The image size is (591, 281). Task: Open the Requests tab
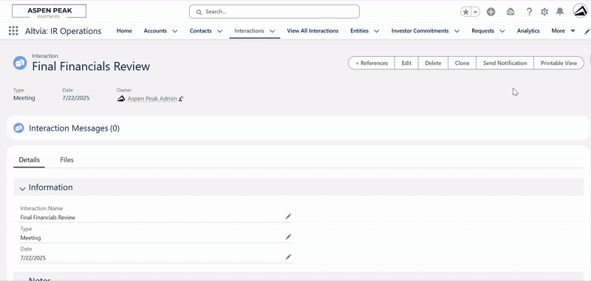[x=483, y=31]
